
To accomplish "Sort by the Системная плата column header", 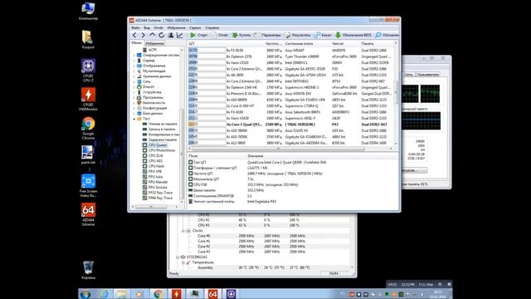I will pos(299,44).
